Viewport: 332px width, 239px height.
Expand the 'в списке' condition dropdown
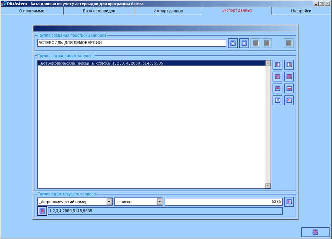point(160,202)
